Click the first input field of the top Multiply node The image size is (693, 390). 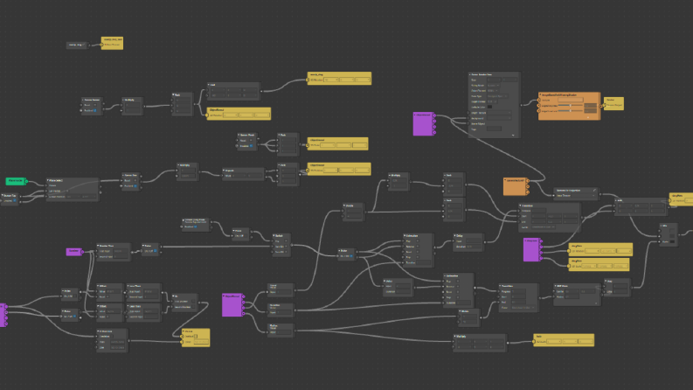pos(133,105)
